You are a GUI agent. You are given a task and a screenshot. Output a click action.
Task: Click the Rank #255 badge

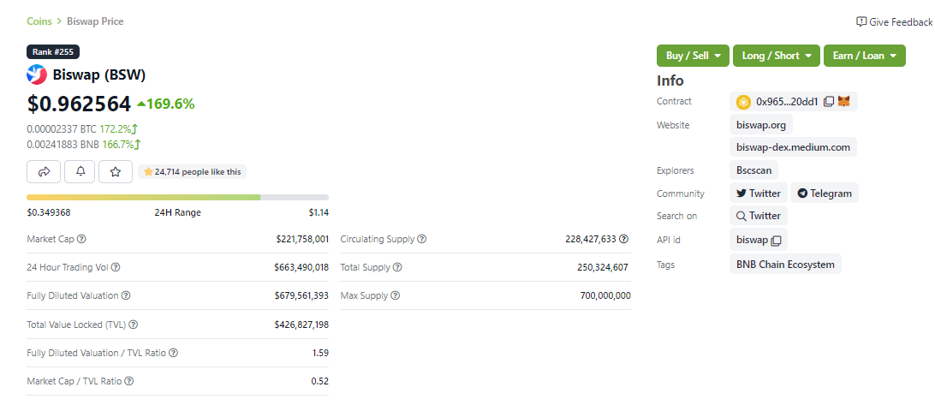point(53,52)
